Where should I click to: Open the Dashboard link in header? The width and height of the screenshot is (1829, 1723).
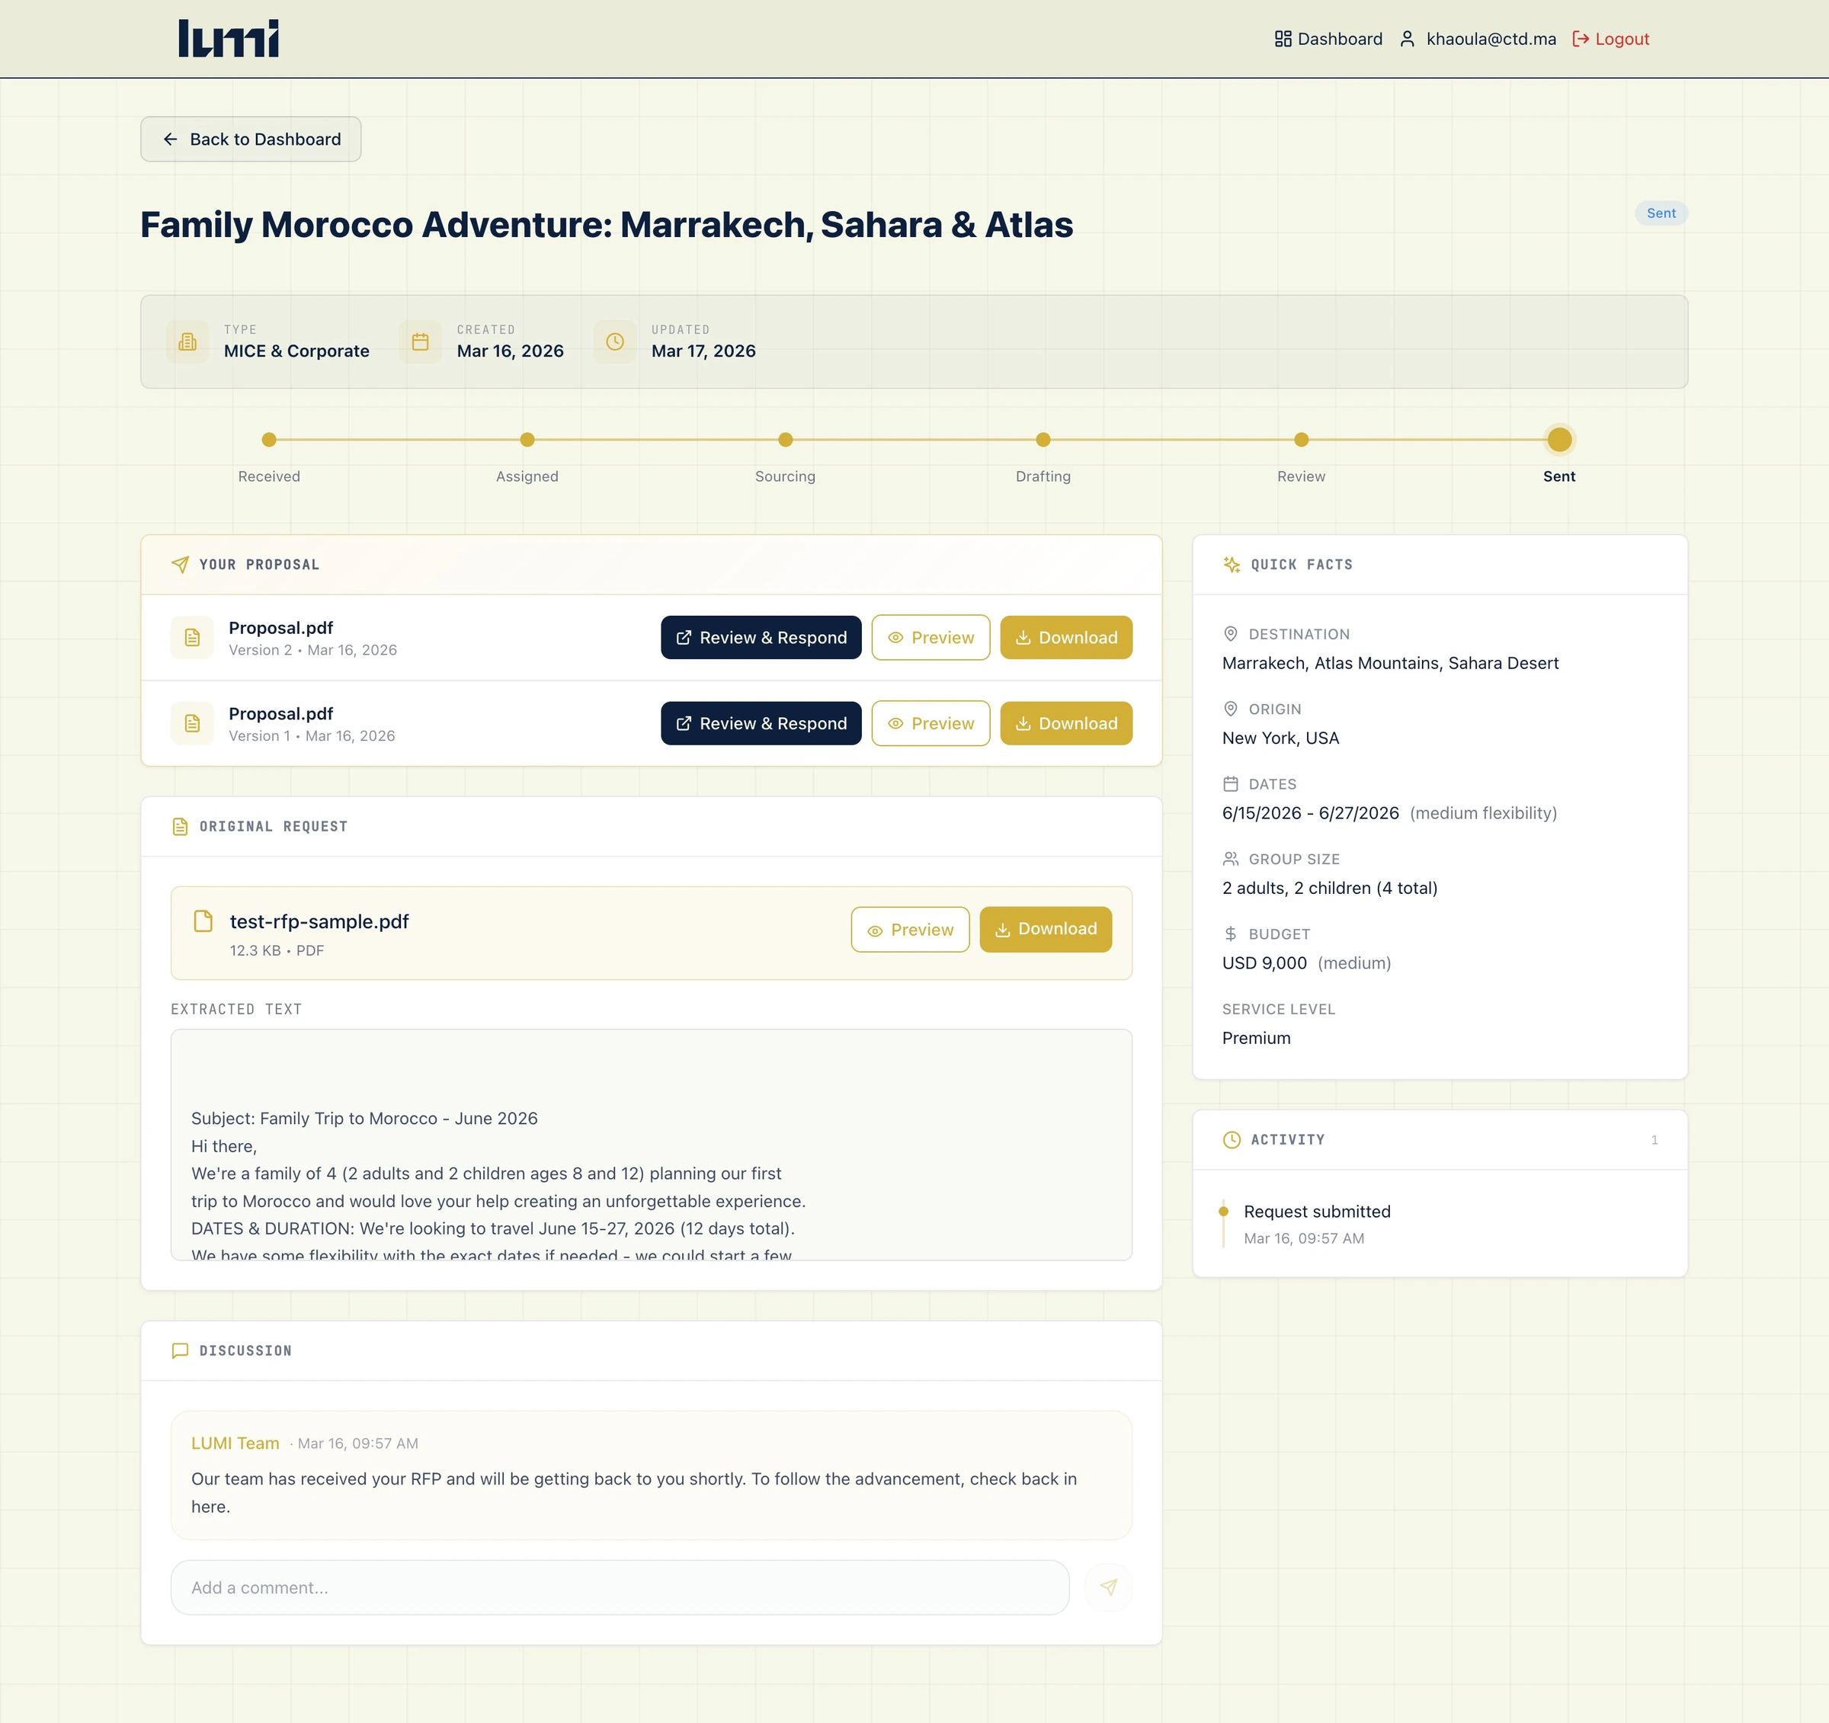coord(1328,39)
